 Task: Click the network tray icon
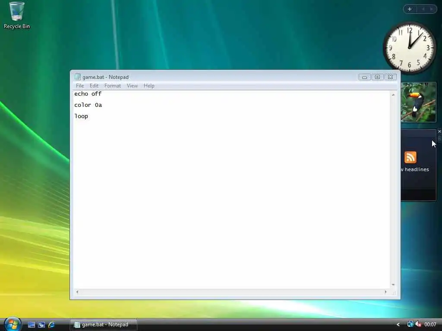410,324
